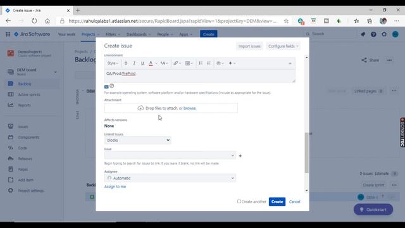Toggle italic formatting in the editor toolbar
The height and width of the screenshot is (228, 405).
click(x=134, y=63)
